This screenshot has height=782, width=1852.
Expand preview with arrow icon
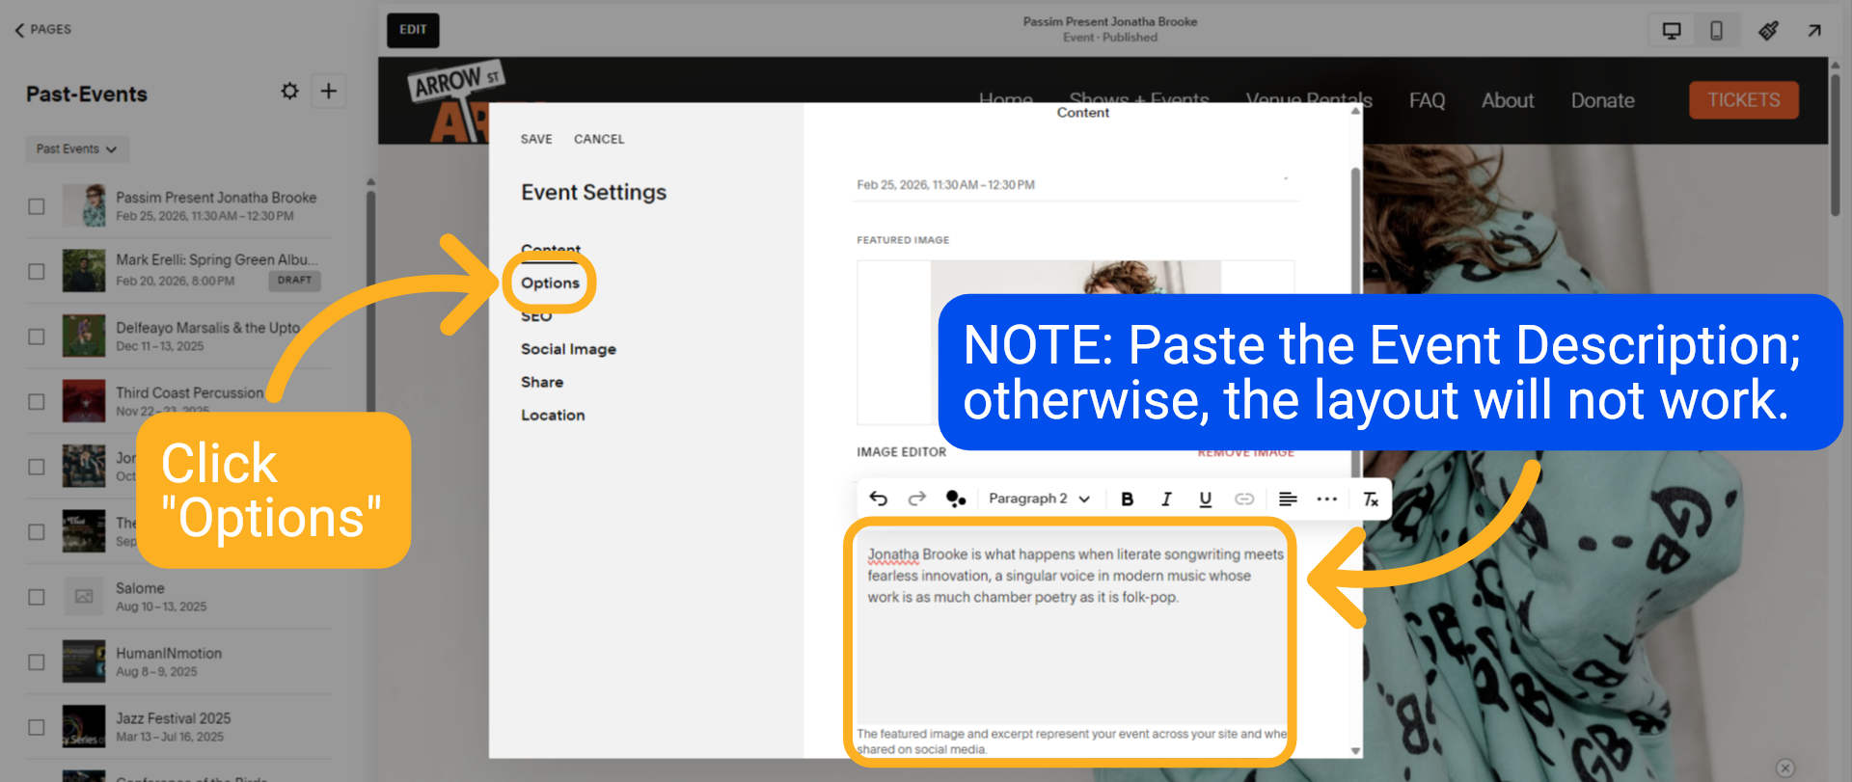point(1814,31)
